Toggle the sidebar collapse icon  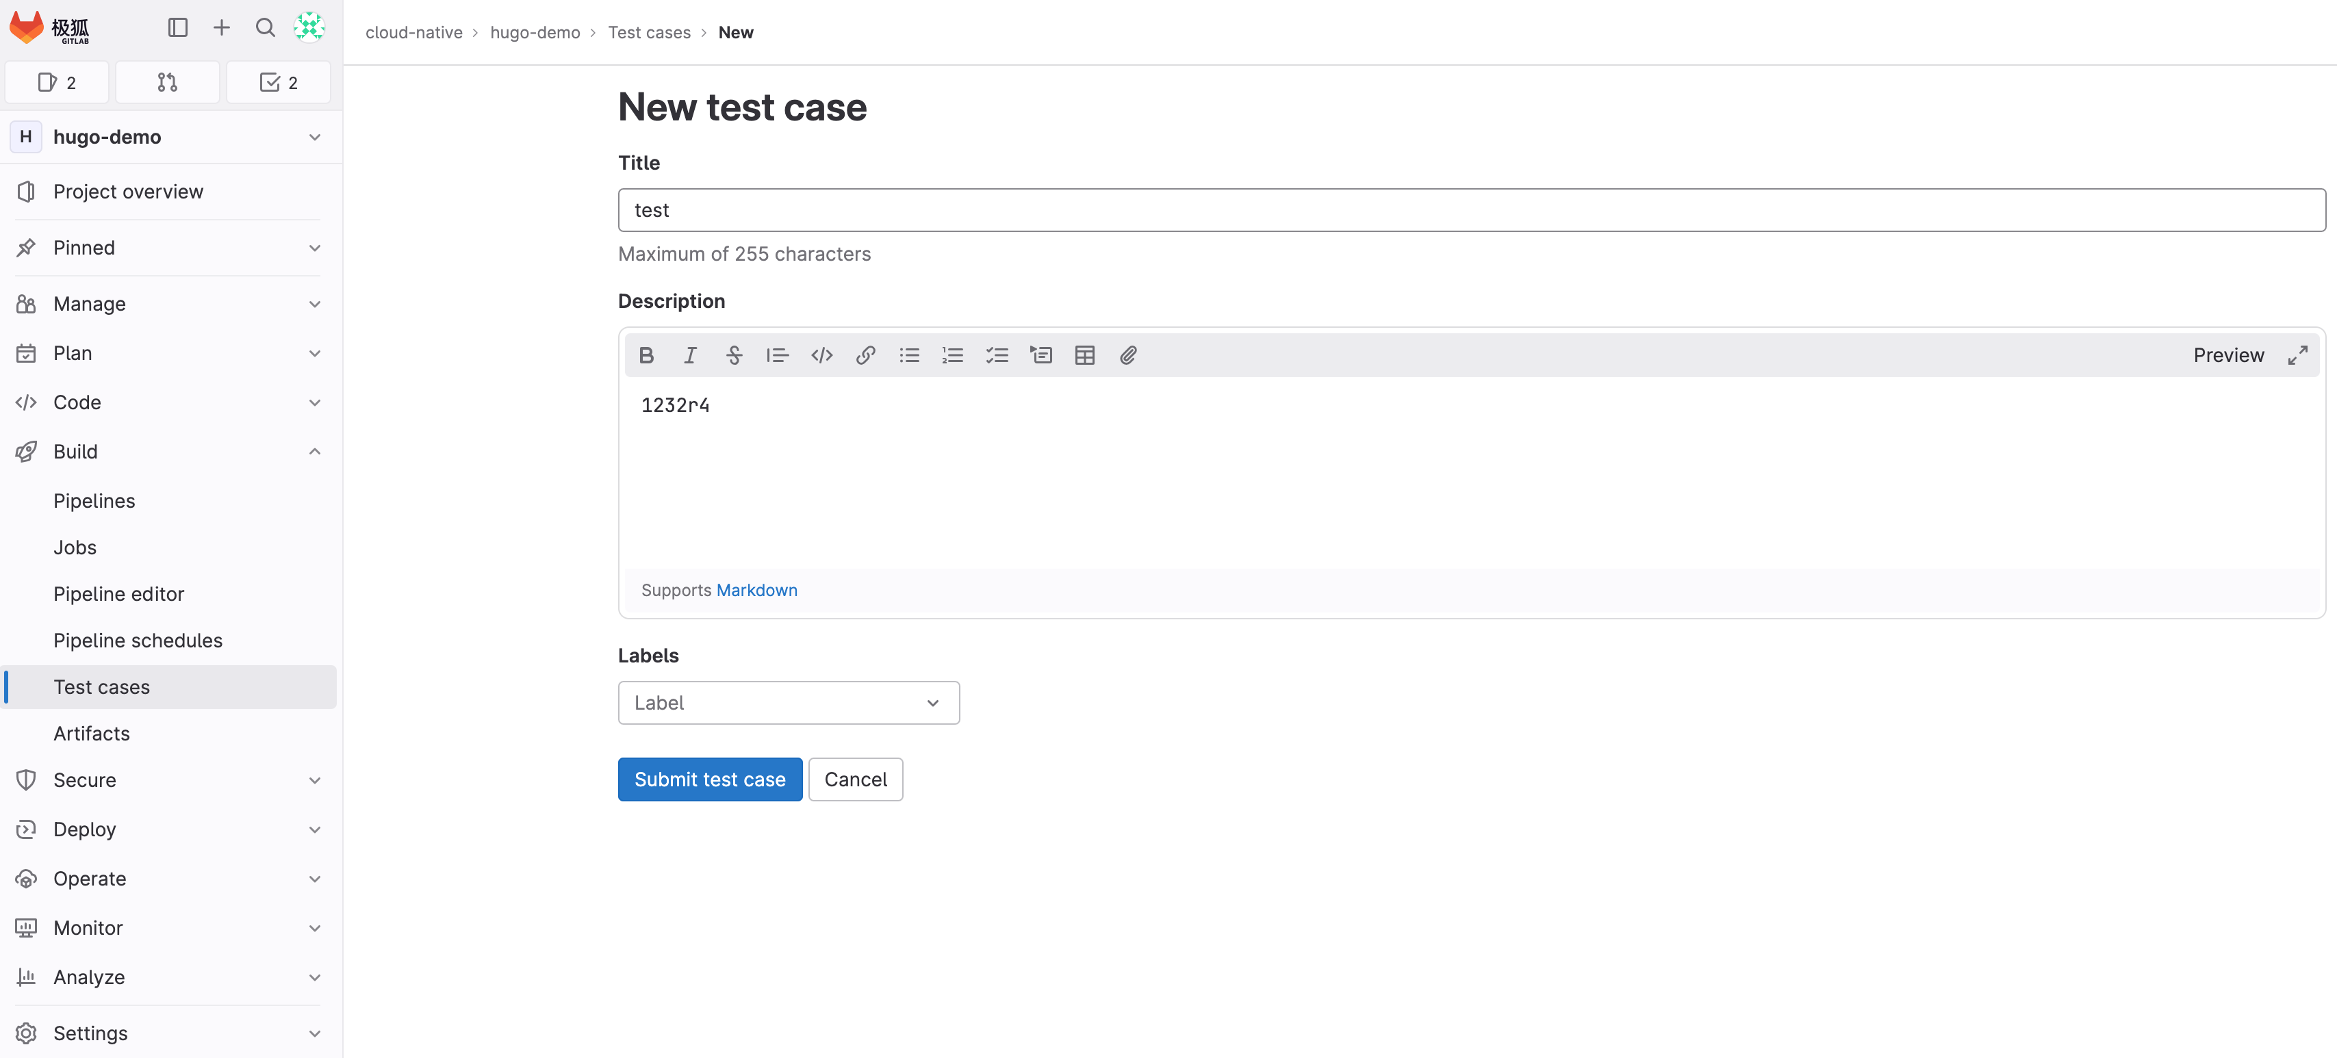[x=178, y=28]
